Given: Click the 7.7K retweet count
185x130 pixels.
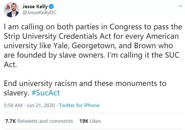Looking at the screenshot, I should point(10,121).
